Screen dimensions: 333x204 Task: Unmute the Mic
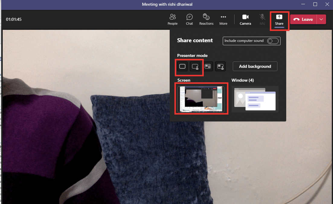coord(262,19)
